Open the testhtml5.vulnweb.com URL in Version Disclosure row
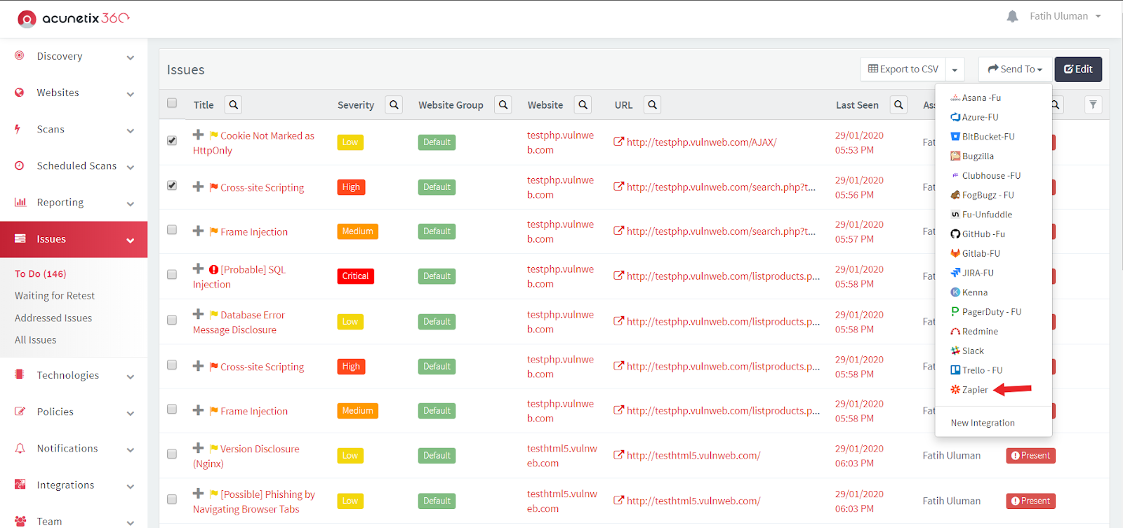1123x528 pixels. 693,456
